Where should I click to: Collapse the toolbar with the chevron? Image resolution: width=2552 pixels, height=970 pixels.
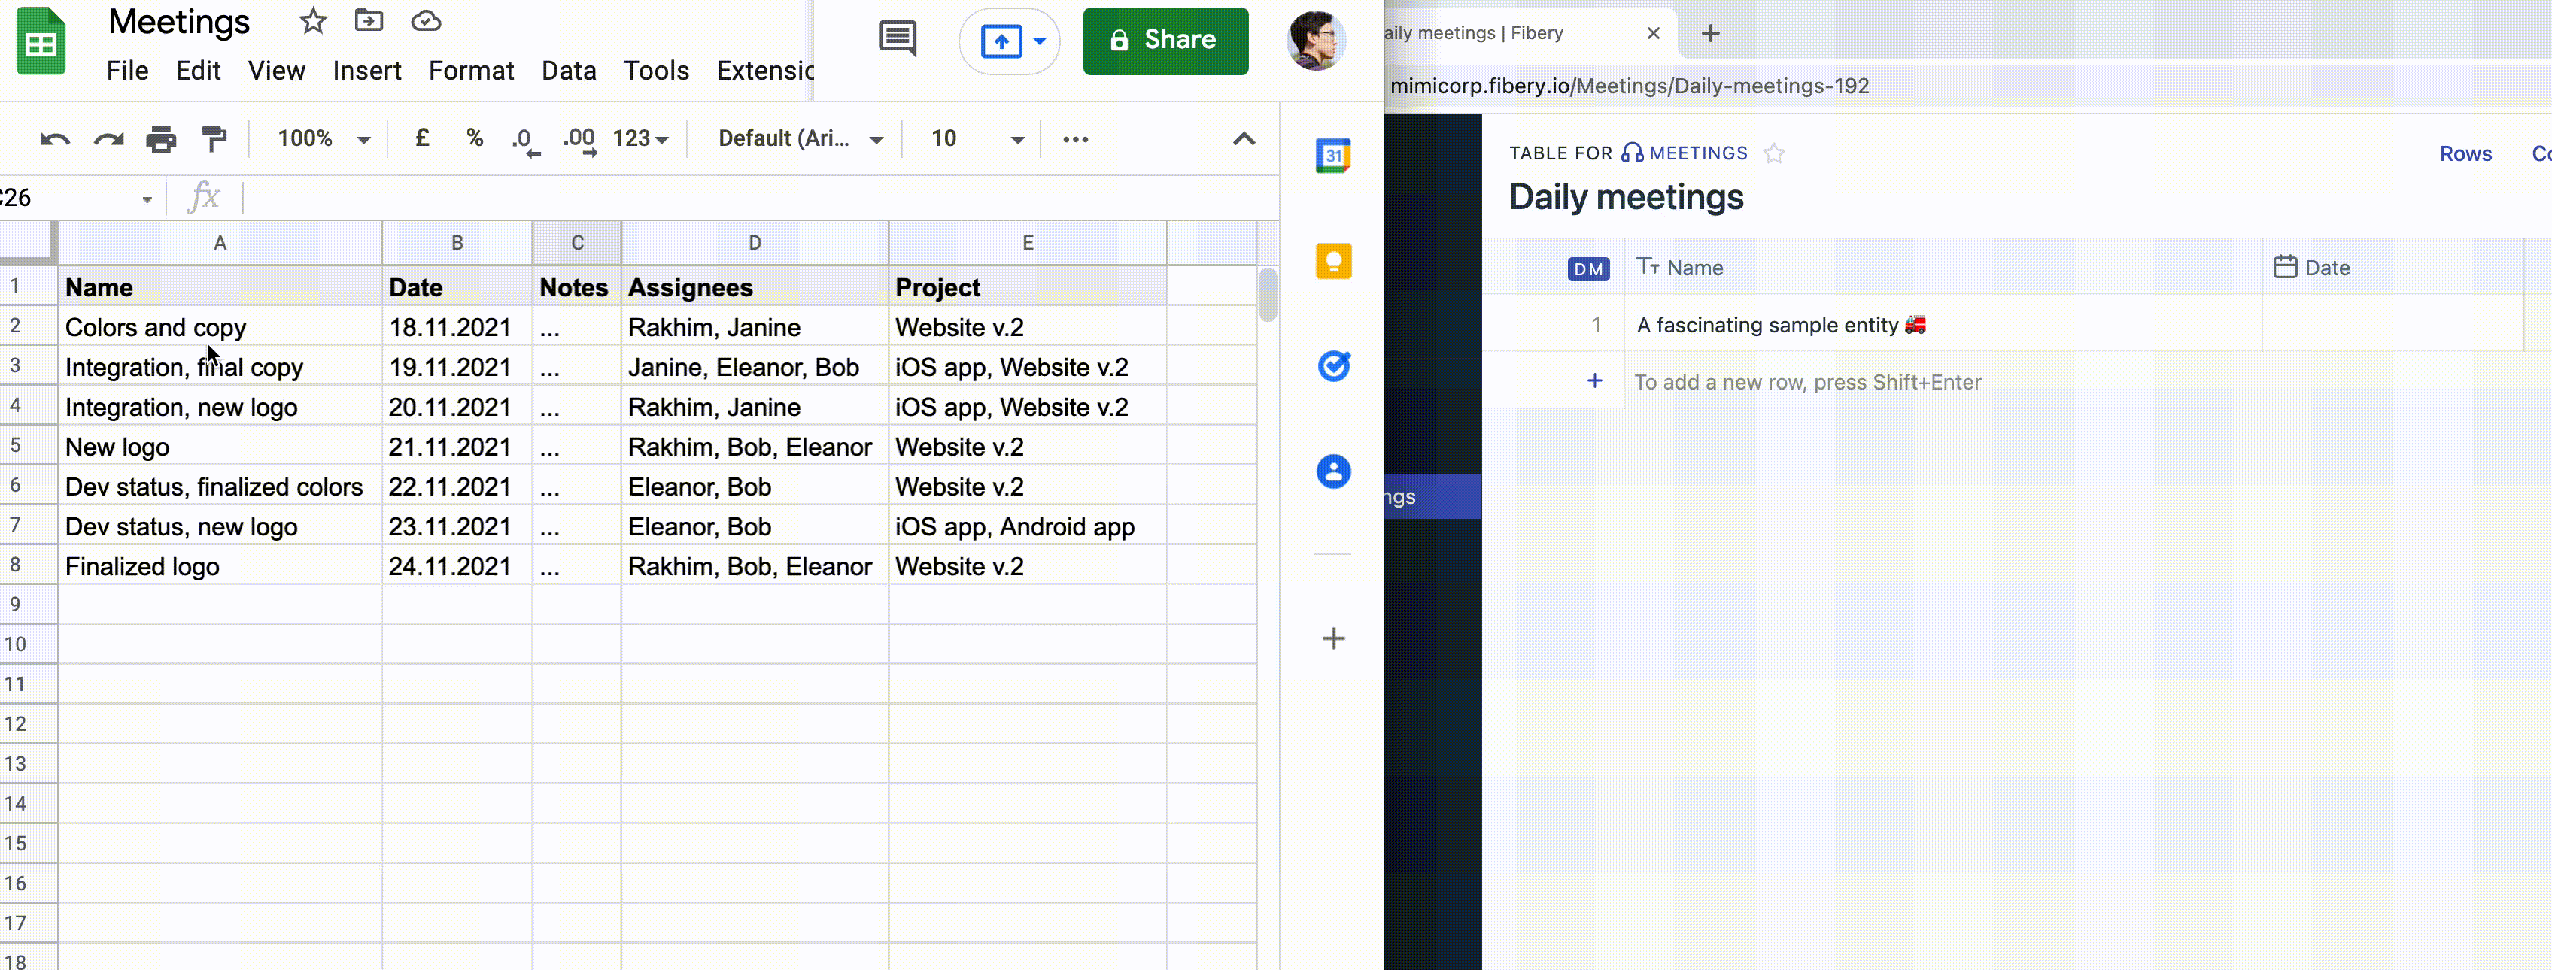(x=1244, y=138)
